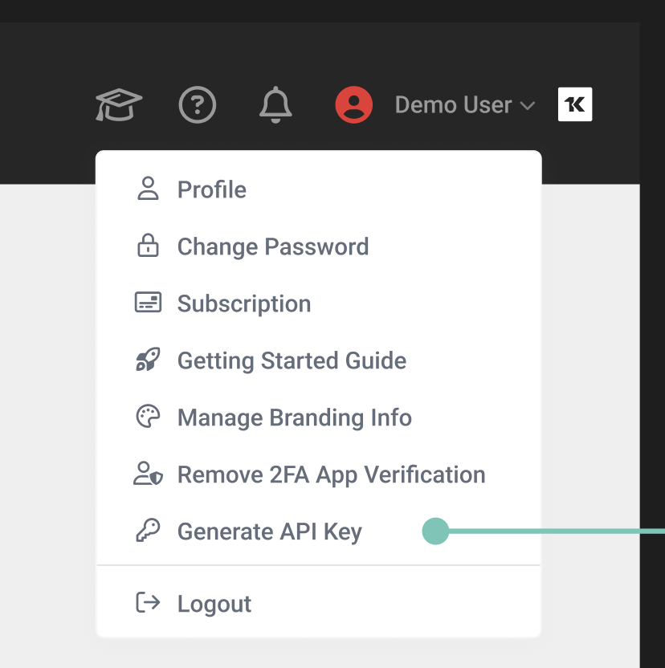Click the person icon beside Profile

tap(148, 189)
